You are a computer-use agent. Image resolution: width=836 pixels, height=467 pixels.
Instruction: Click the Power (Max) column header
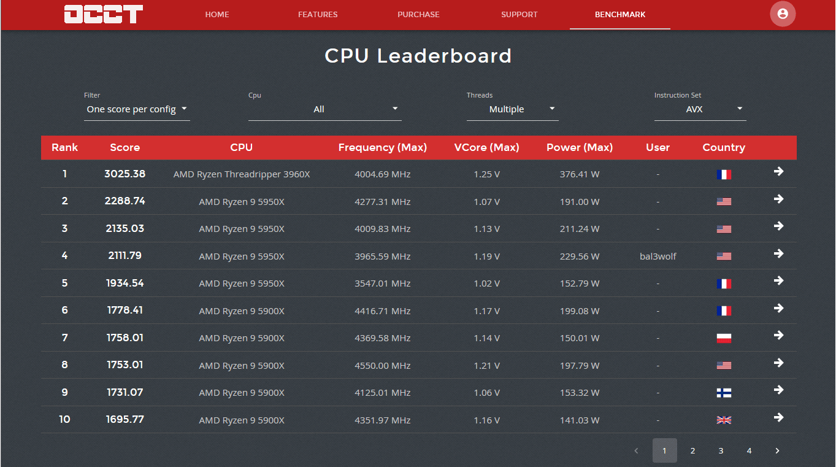click(580, 147)
